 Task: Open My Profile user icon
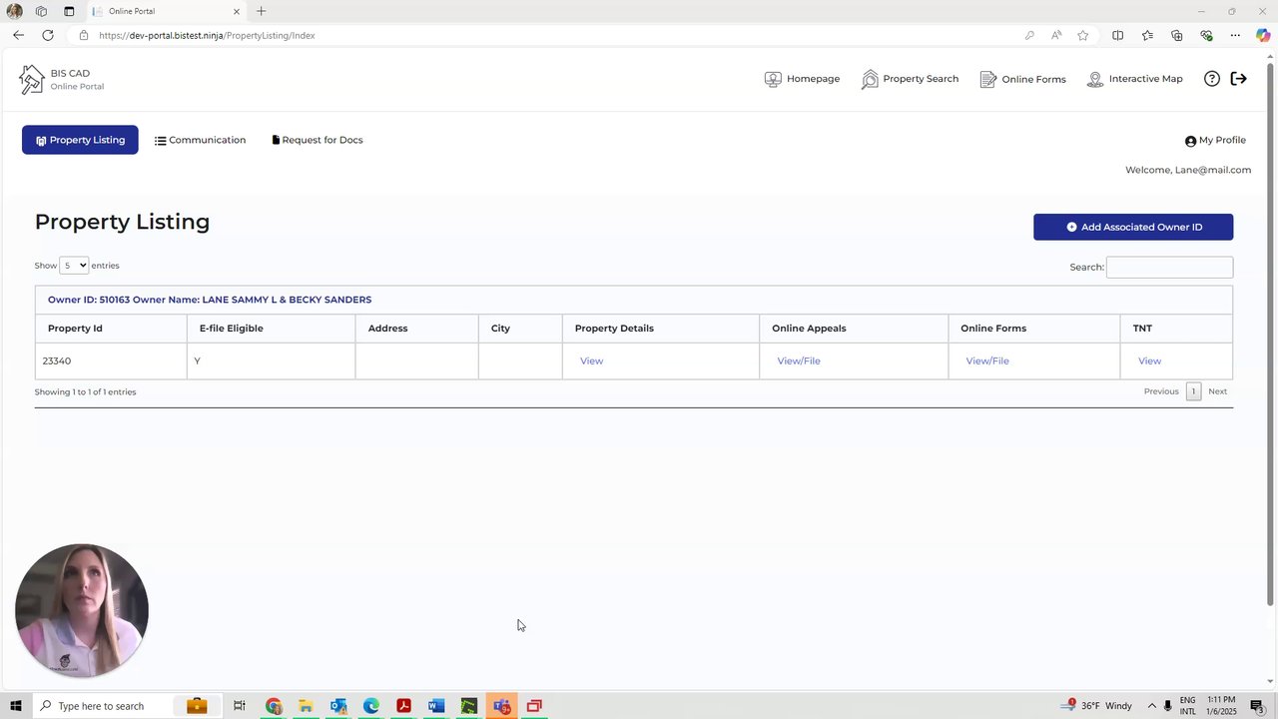click(x=1190, y=141)
